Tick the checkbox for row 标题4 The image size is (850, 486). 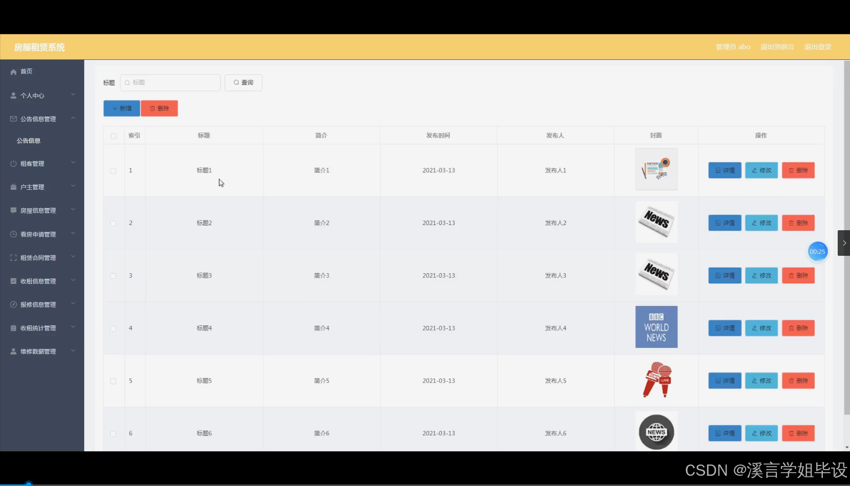click(x=113, y=328)
